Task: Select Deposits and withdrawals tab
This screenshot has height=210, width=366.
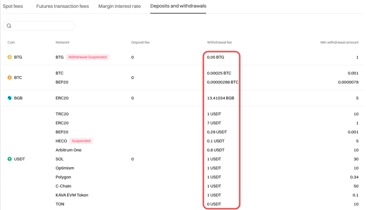Action: click(x=178, y=6)
